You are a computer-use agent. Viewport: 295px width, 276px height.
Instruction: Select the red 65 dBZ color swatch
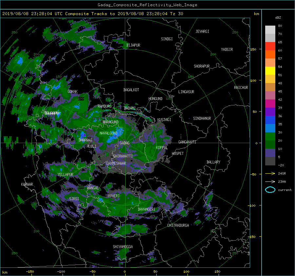pyautogui.click(x=270, y=46)
